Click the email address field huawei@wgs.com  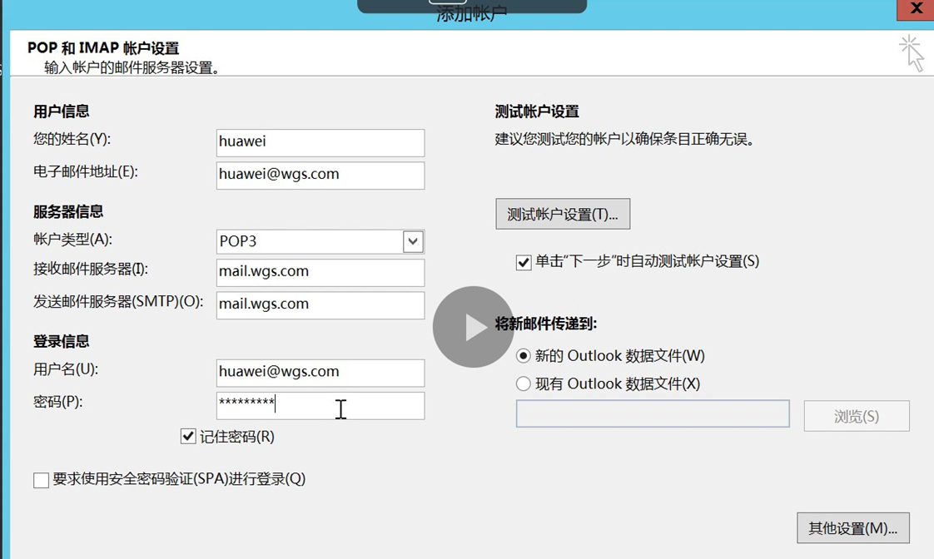point(320,176)
